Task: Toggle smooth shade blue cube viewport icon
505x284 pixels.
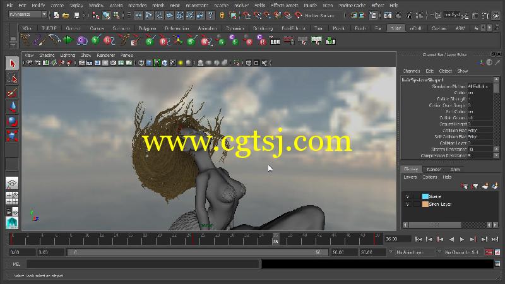Action: 149,62
